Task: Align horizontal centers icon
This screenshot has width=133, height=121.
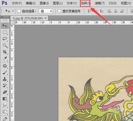Action: tap(116, 11)
